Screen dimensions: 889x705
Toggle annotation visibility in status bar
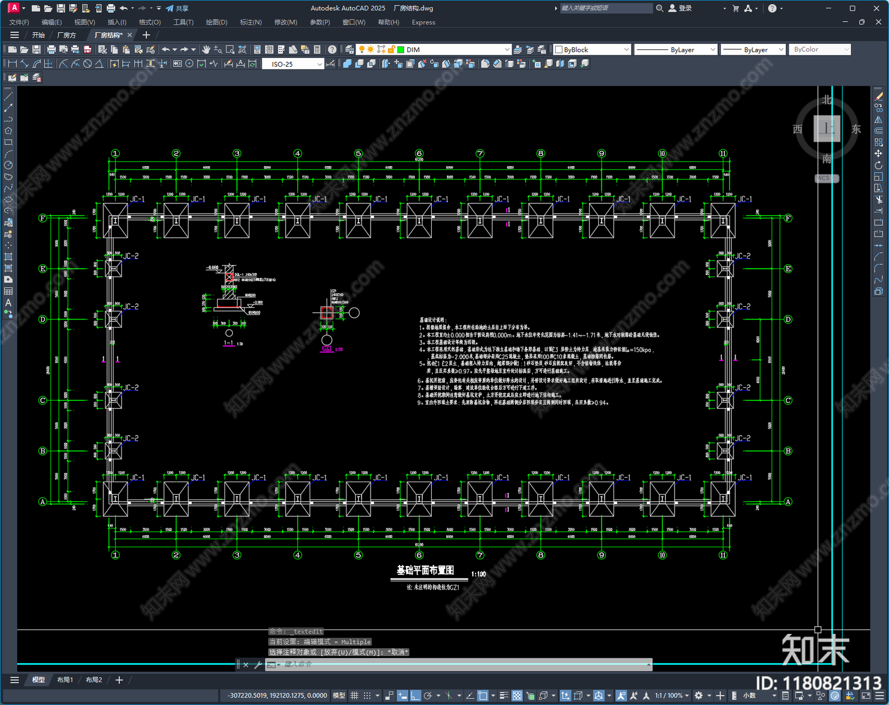[x=621, y=696]
